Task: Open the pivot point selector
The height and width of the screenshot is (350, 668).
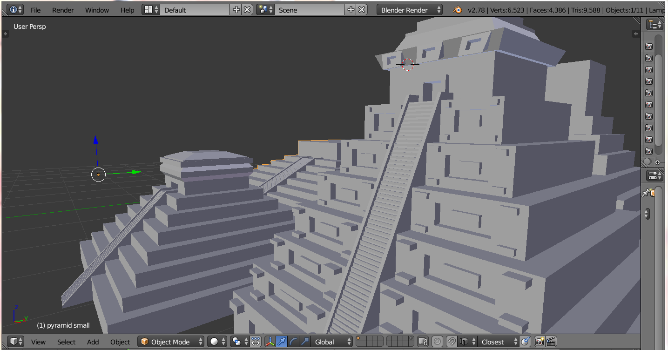Action: coord(240,342)
